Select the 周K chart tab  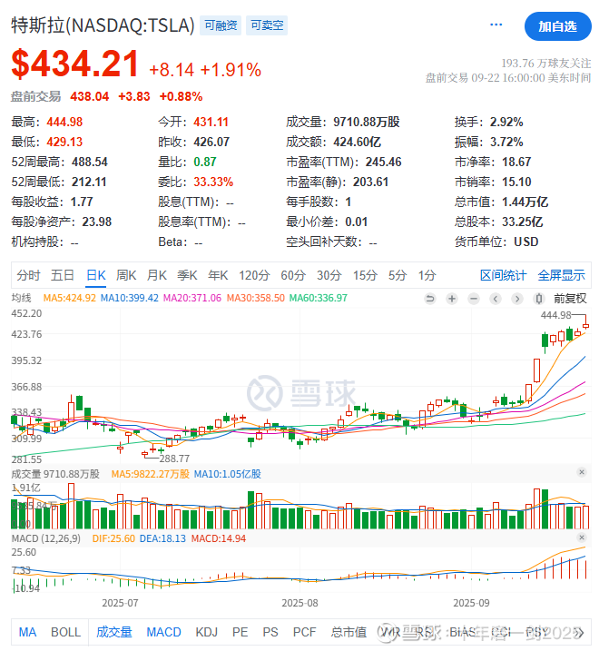pyautogui.click(x=126, y=275)
